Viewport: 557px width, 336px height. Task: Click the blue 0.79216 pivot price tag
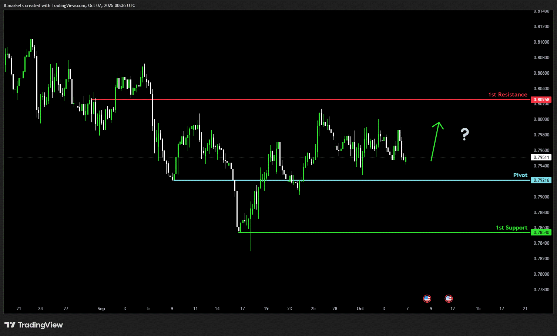[541, 180]
